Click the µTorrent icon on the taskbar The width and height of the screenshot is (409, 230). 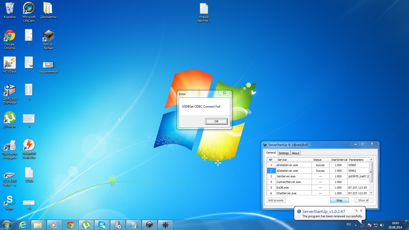click(86, 225)
